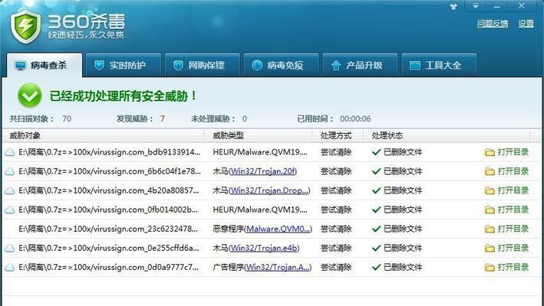This screenshot has height=306, width=544.
Task: Open Win32/Trojan.Drop... threat link
Action: pyautogui.click(x=269, y=190)
